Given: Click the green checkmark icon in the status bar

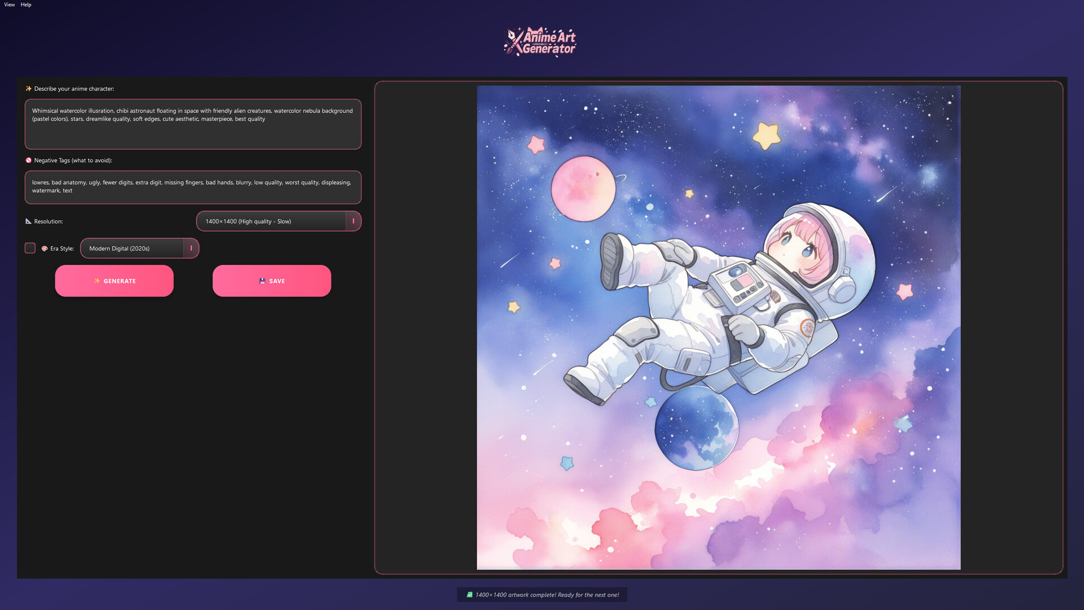Looking at the screenshot, I should tap(469, 595).
